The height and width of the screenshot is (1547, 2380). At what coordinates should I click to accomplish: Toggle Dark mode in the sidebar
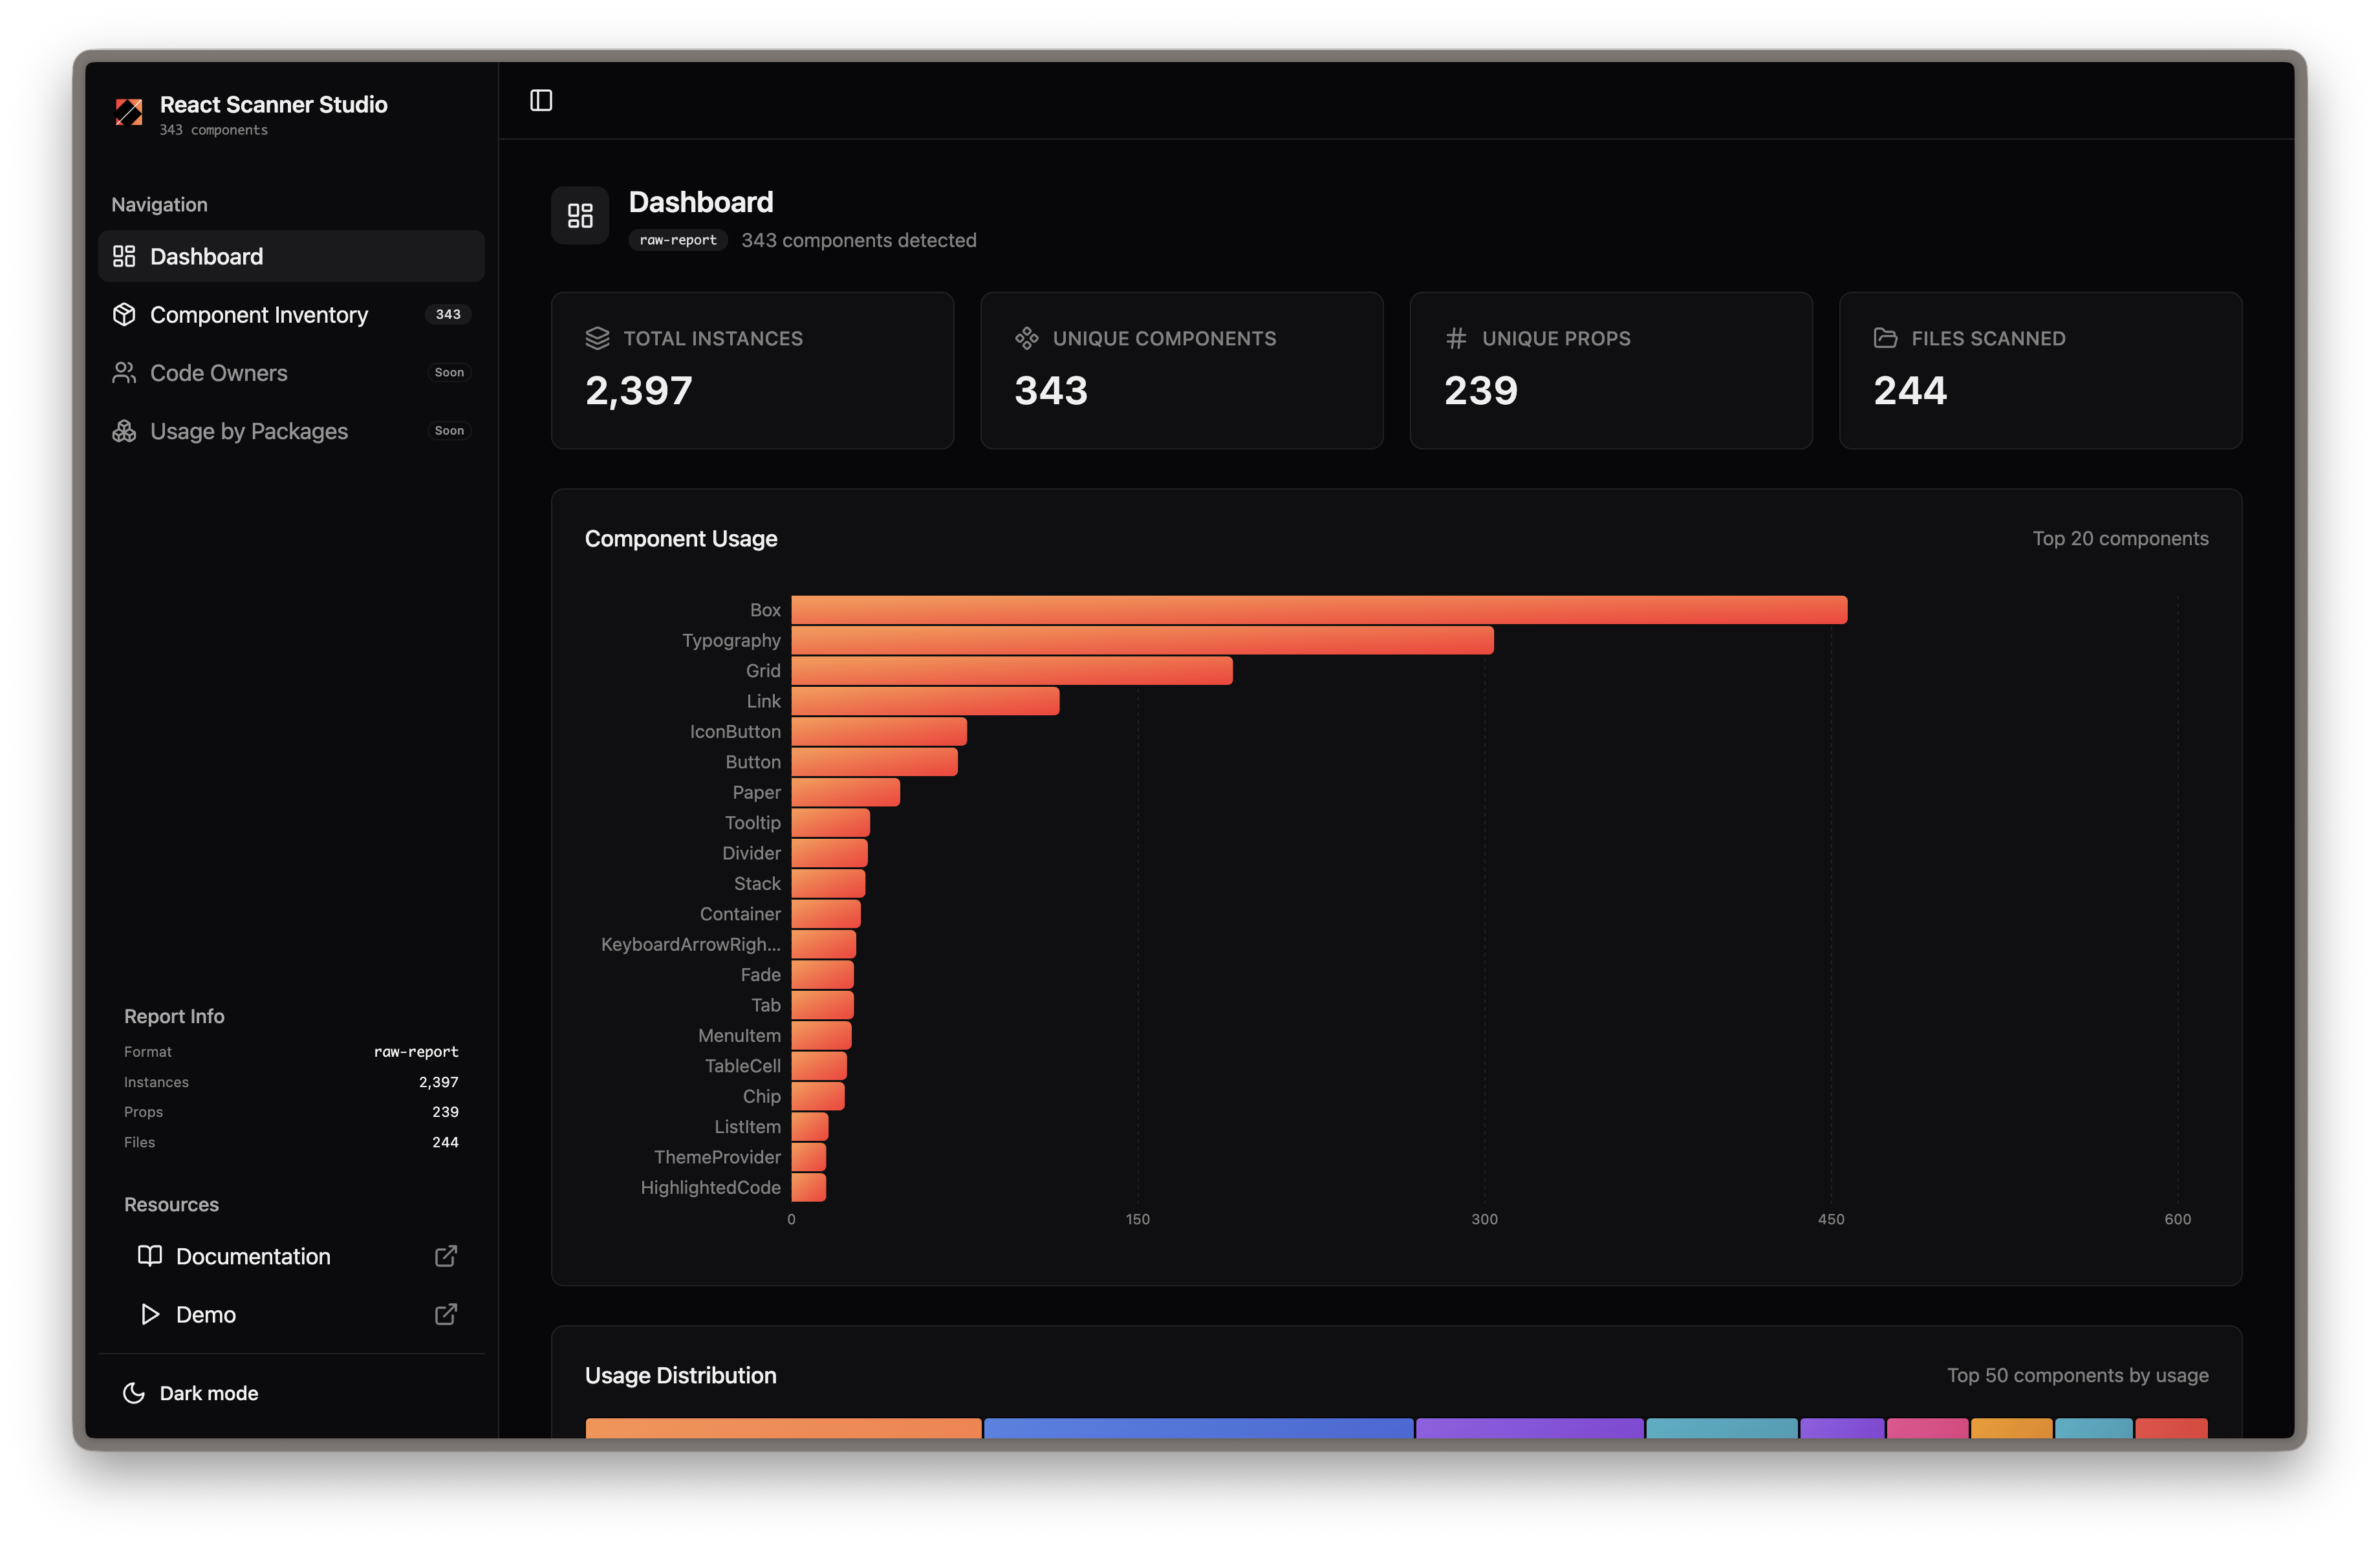pyautogui.click(x=207, y=1392)
